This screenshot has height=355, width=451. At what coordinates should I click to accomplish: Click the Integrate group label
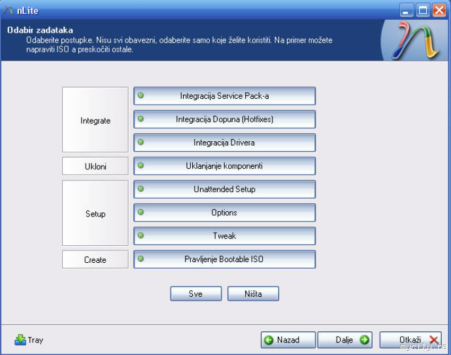click(x=95, y=120)
